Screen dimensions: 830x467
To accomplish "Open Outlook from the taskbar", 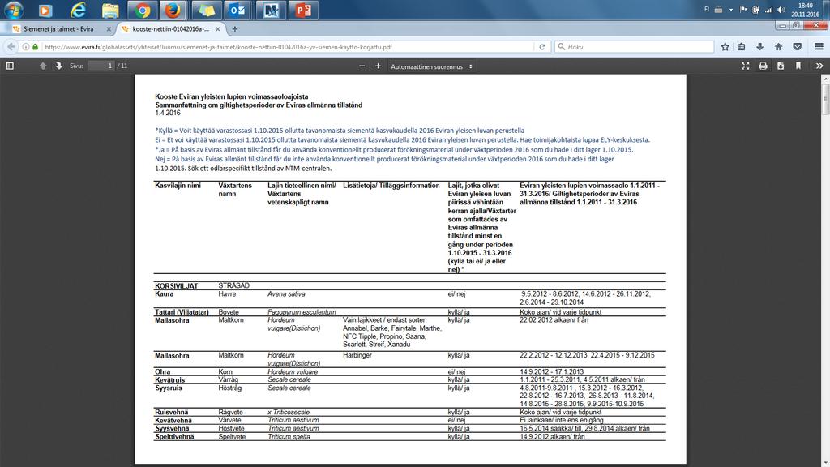I will (237, 10).
